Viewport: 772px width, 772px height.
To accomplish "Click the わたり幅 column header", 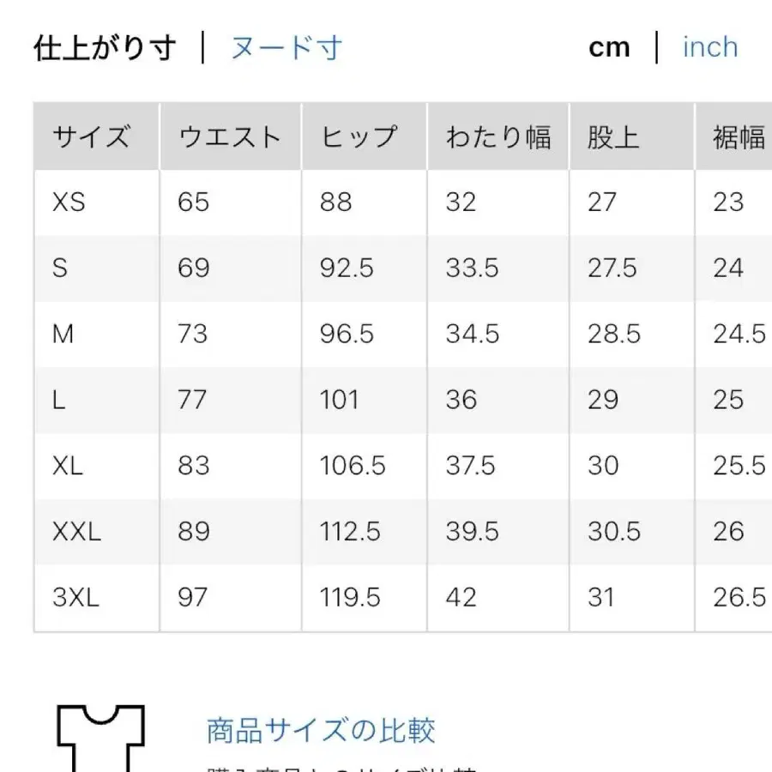I will [500, 135].
